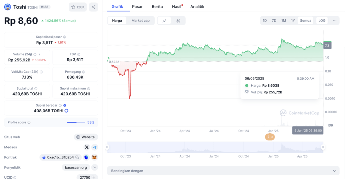Click the Rp 255,92B volume value
The width and height of the screenshot is (345, 179).
click(x=19, y=60)
